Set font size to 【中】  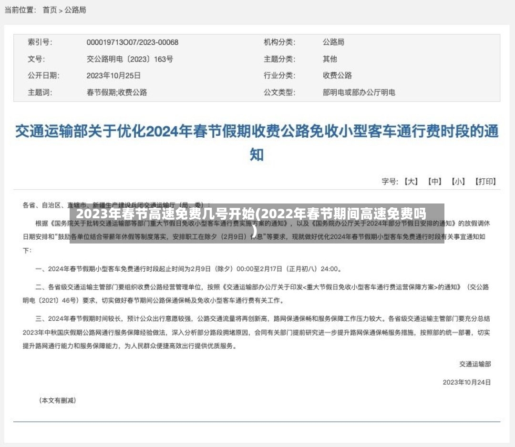[434, 182]
